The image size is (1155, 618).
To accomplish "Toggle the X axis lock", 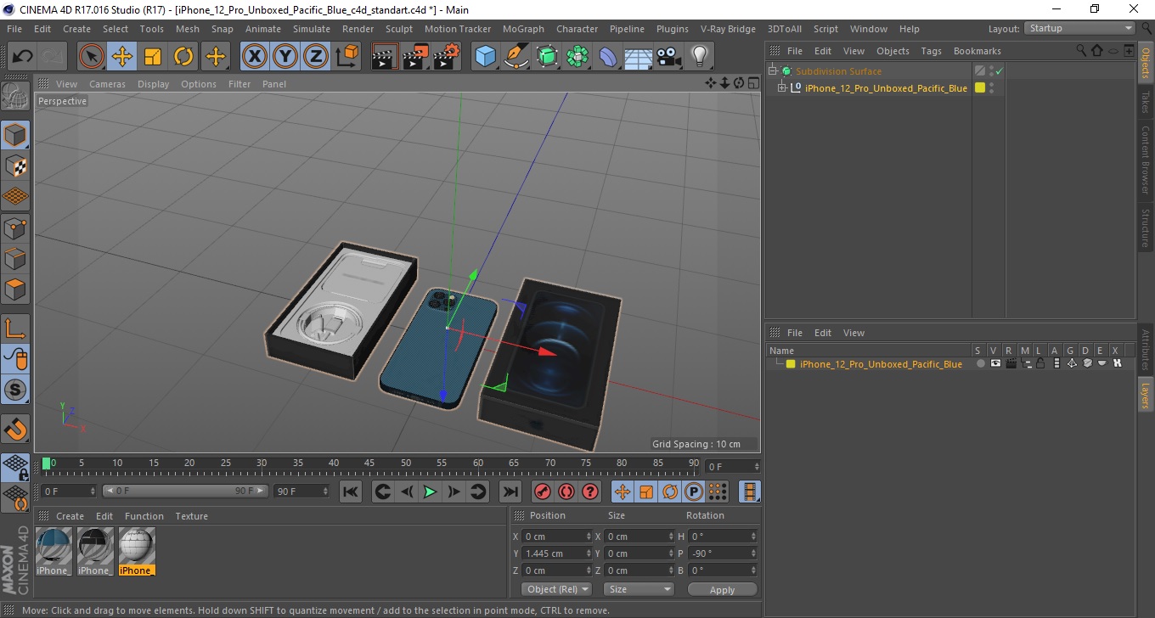I will pyautogui.click(x=255, y=57).
